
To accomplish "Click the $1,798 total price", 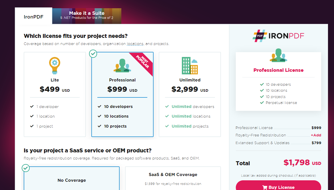I will tap(297, 163).
